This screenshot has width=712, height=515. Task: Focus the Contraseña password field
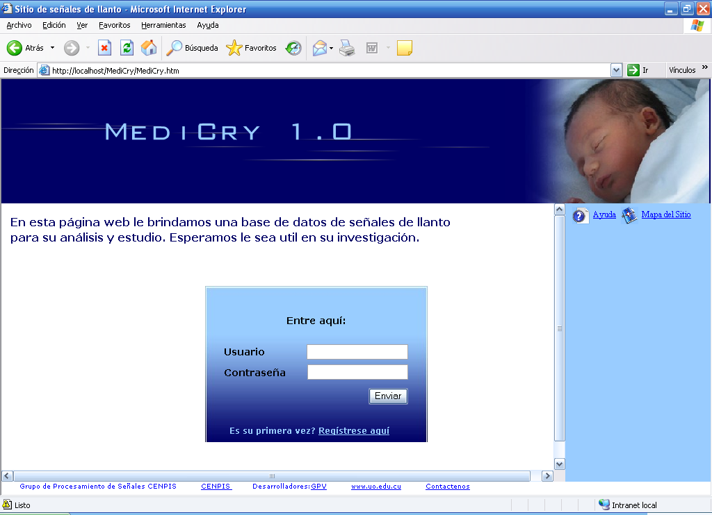pos(357,373)
